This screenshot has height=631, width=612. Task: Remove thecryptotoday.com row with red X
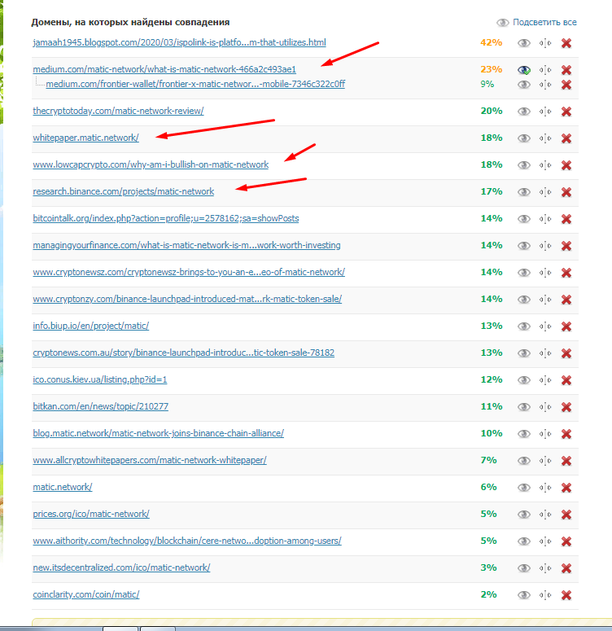click(x=566, y=112)
